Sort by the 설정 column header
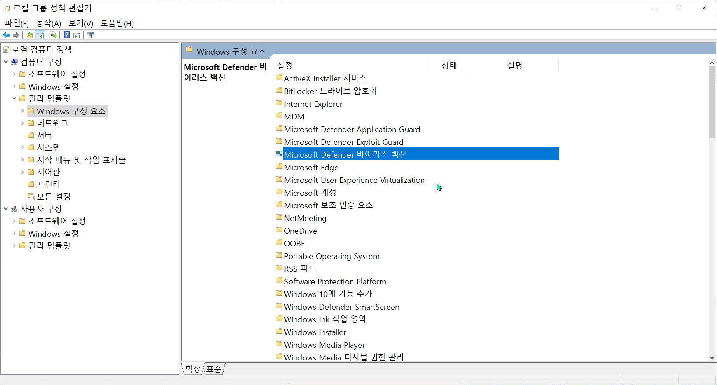 click(351, 65)
